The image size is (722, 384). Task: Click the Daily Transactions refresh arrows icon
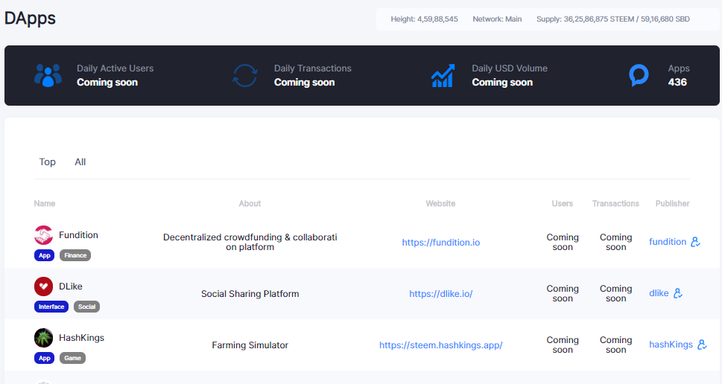[x=245, y=75]
